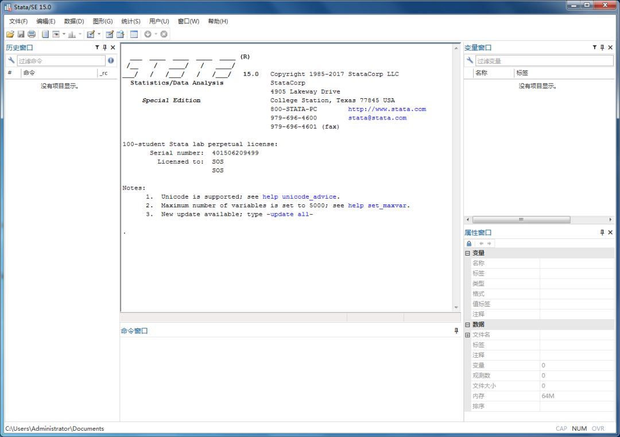Image resolution: width=620 pixels, height=437 pixels.
Task: Click the help unicode_advice link
Action: [x=299, y=196]
